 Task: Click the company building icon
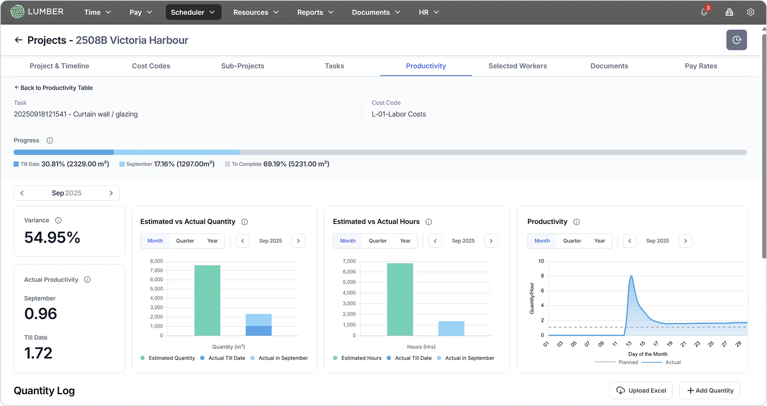pos(729,12)
